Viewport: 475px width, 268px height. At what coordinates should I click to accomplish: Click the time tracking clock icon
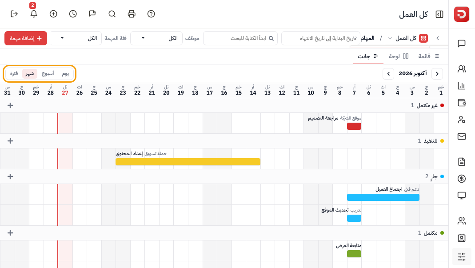[x=73, y=14]
